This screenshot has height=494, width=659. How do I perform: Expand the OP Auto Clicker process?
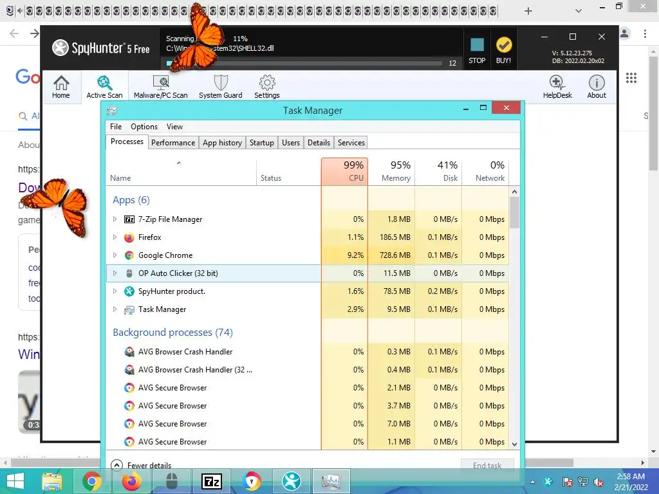pos(115,273)
